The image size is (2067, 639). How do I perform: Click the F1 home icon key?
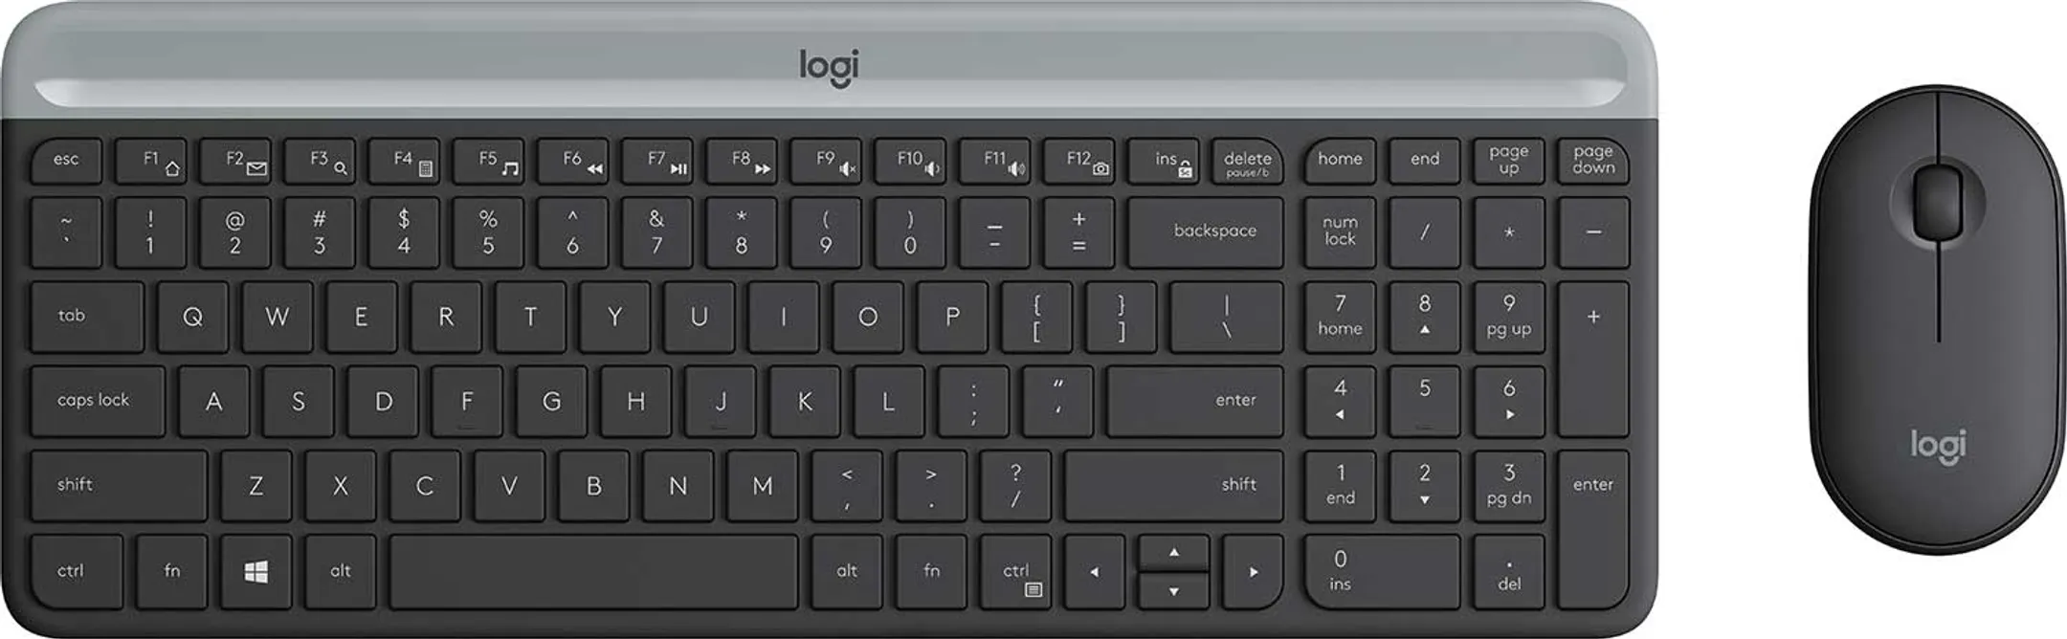point(150,161)
